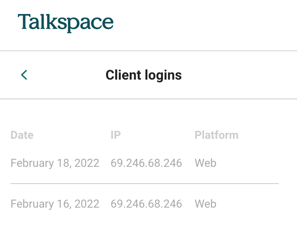Click the IP address in first row
Screen dimensions: 297x236
tap(146, 163)
